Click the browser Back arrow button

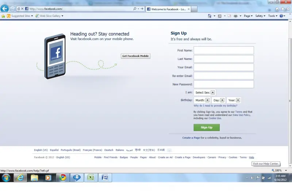(4, 8)
